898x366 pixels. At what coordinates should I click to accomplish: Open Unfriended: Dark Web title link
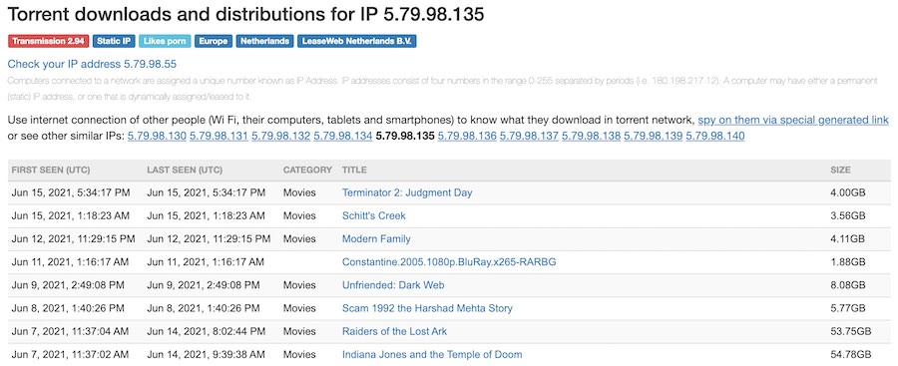point(393,285)
